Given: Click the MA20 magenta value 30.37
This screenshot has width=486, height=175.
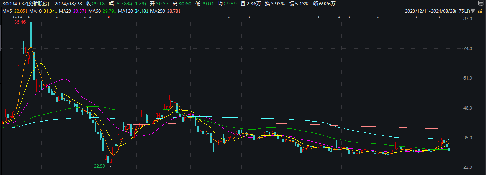Looking at the screenshot, I should [x=79, y=11].
